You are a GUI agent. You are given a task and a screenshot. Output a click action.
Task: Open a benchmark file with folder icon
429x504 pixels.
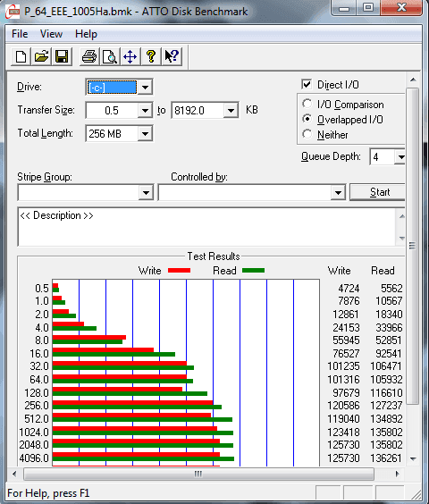tap(41, 57)
